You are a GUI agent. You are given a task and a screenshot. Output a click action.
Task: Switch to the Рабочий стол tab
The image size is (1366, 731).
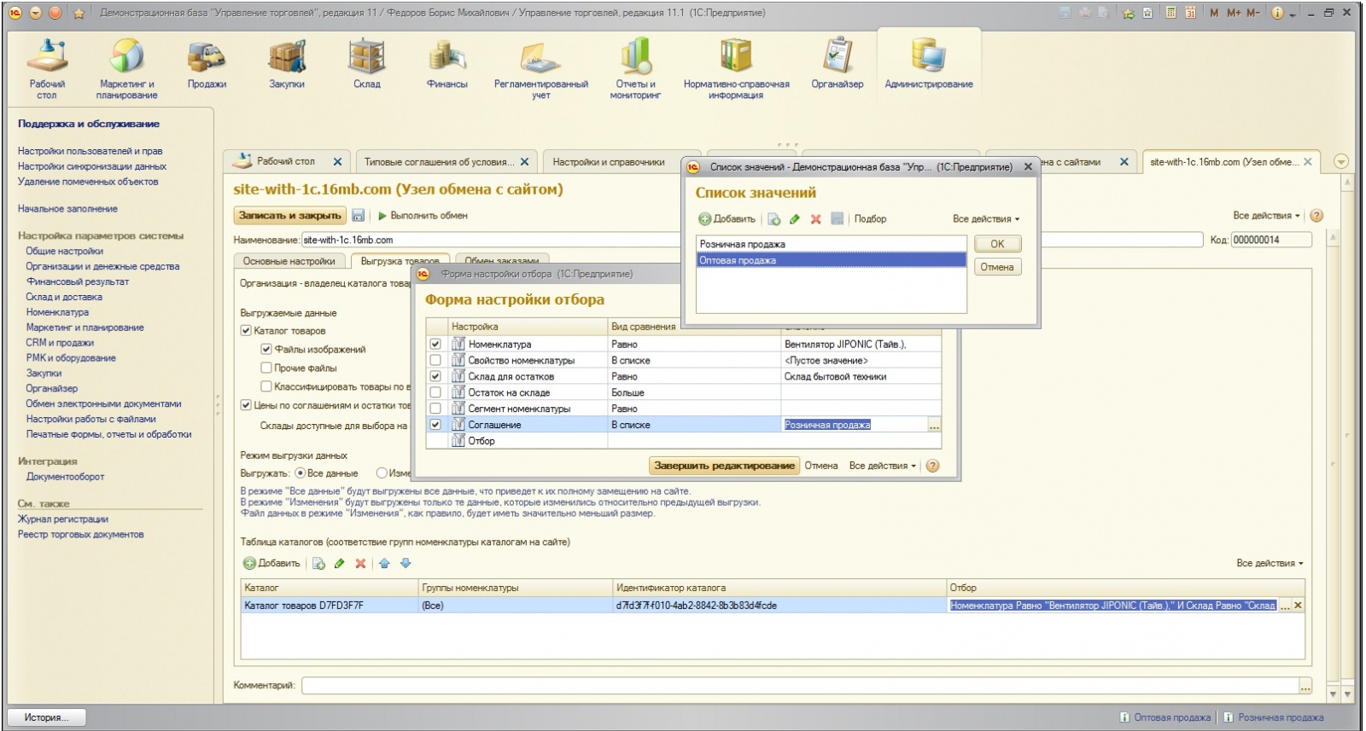point(286,161)
